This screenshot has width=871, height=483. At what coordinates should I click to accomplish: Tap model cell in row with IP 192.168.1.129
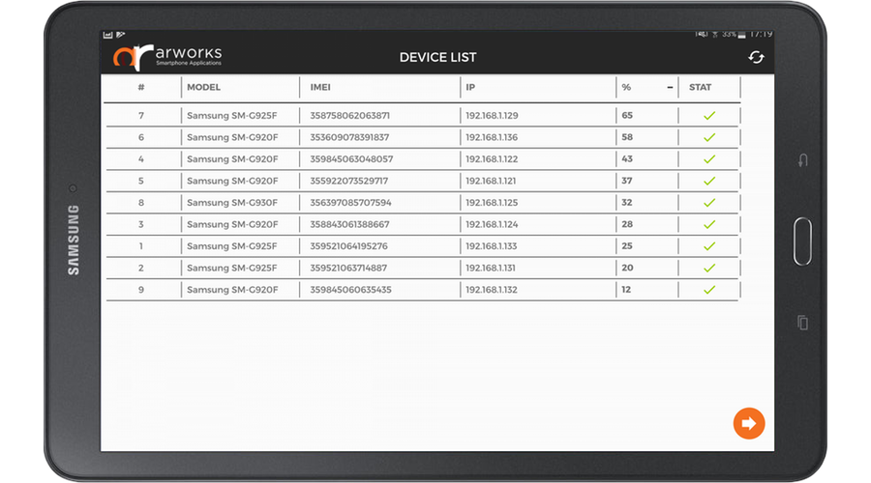coord(231,115)
